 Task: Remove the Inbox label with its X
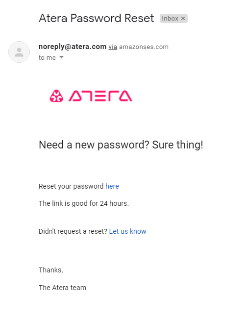(x=183, y=19)
